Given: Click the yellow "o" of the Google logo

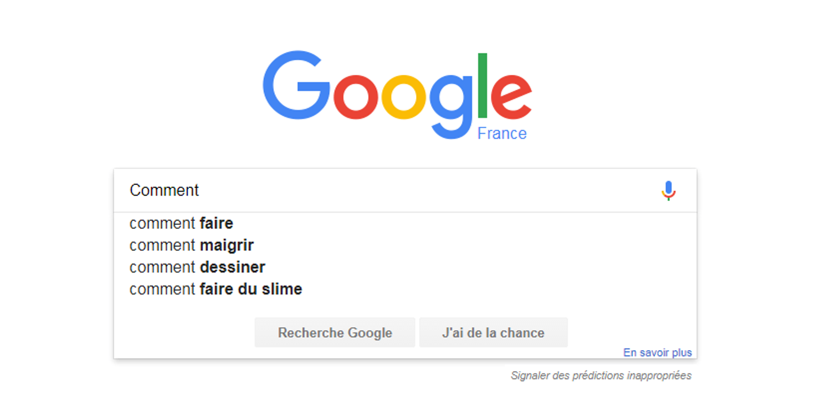Looking at the screenshot, I should pos(404,96).
